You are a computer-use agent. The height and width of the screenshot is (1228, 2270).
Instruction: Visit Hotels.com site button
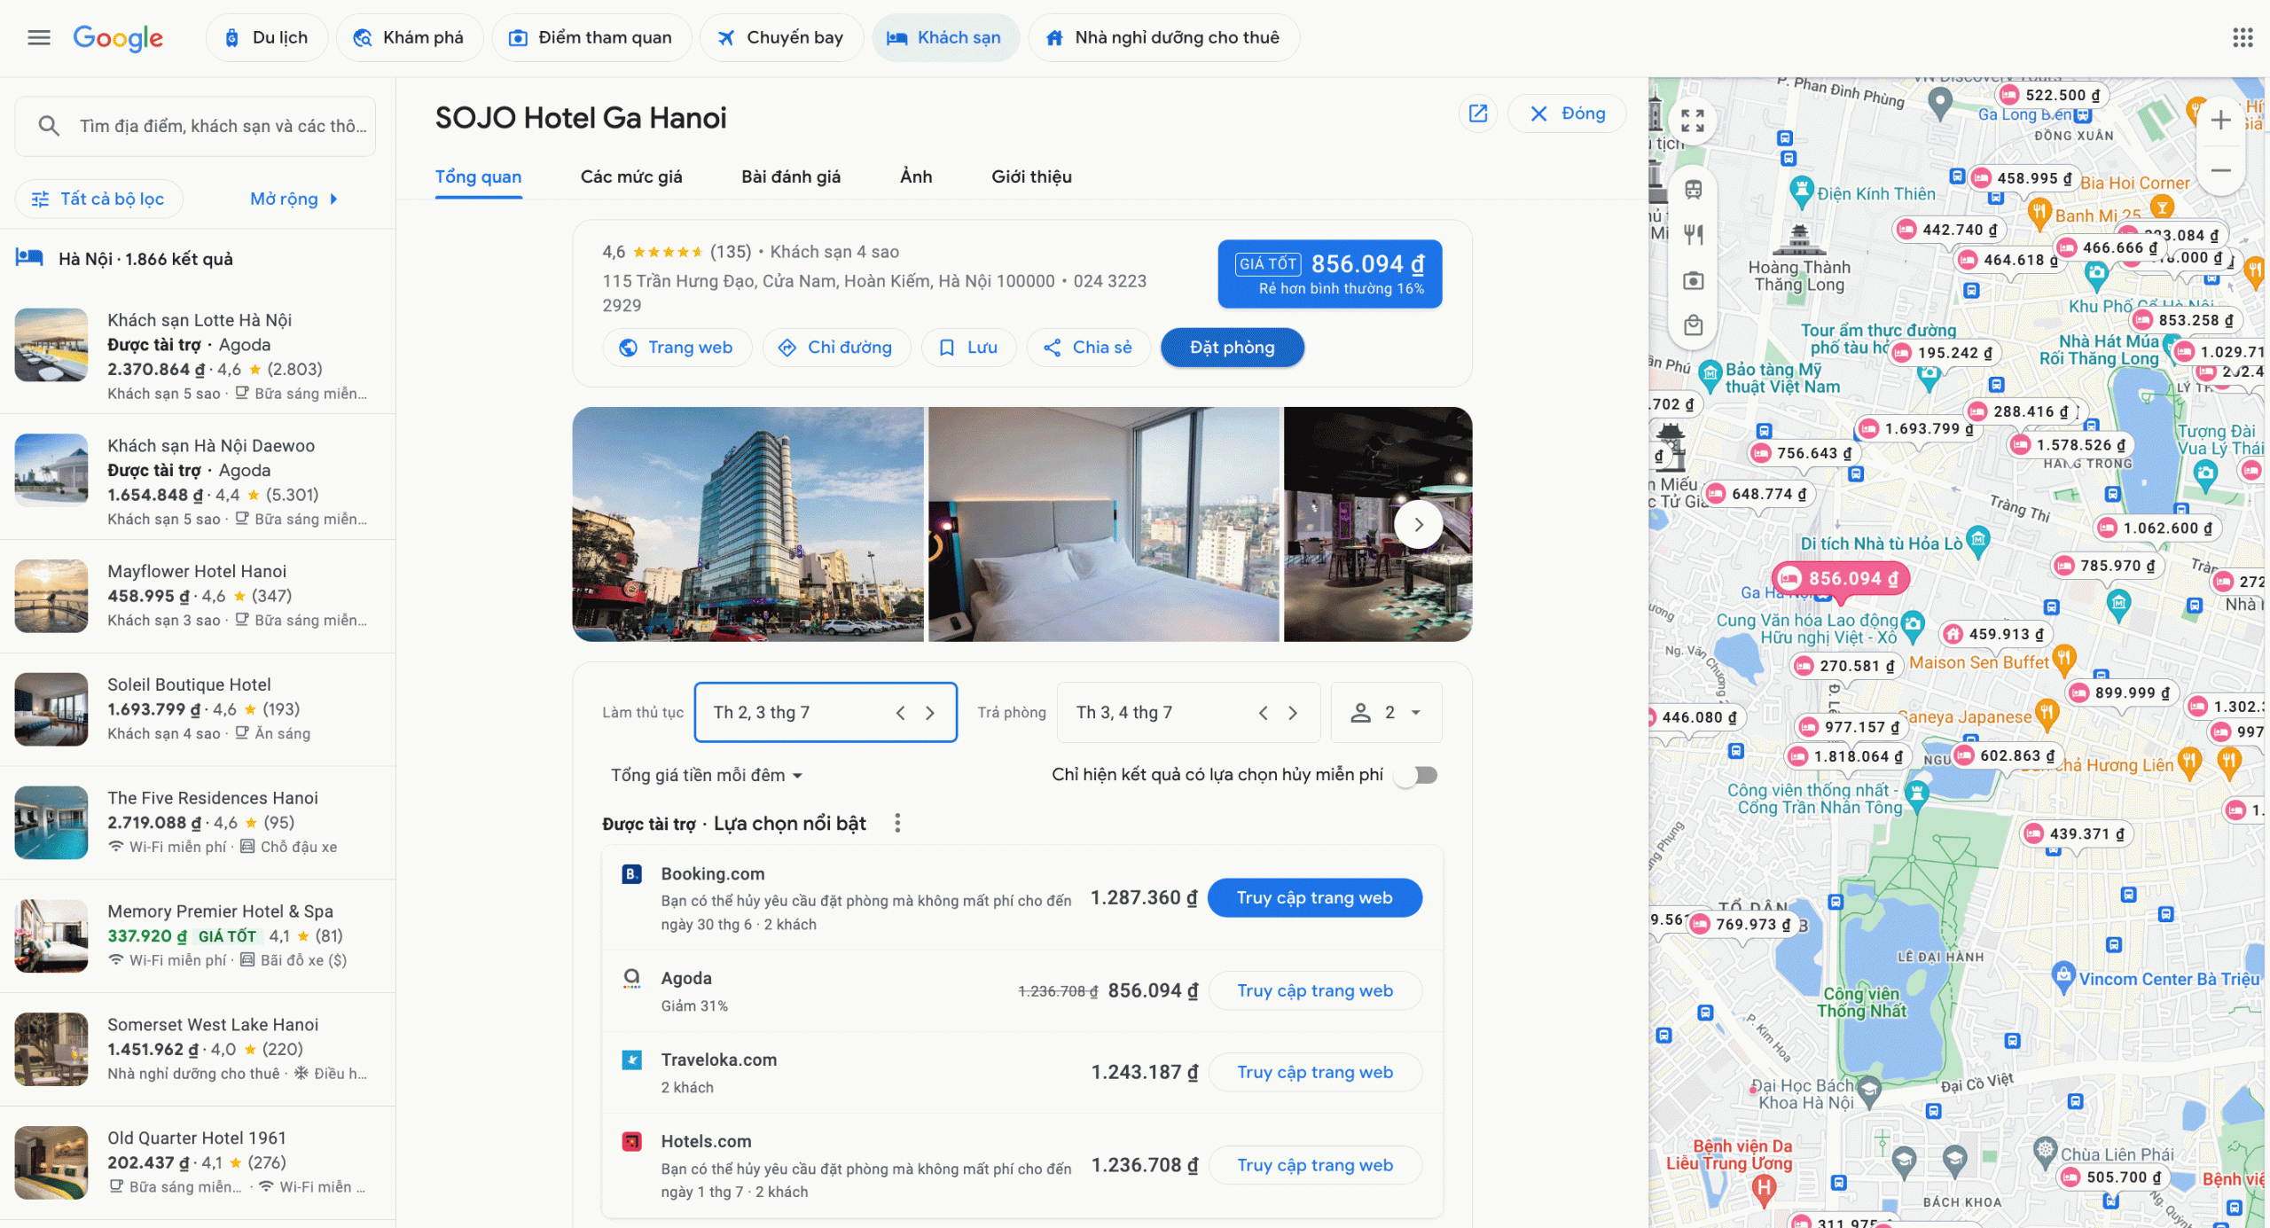(x=1315, y=1166)
